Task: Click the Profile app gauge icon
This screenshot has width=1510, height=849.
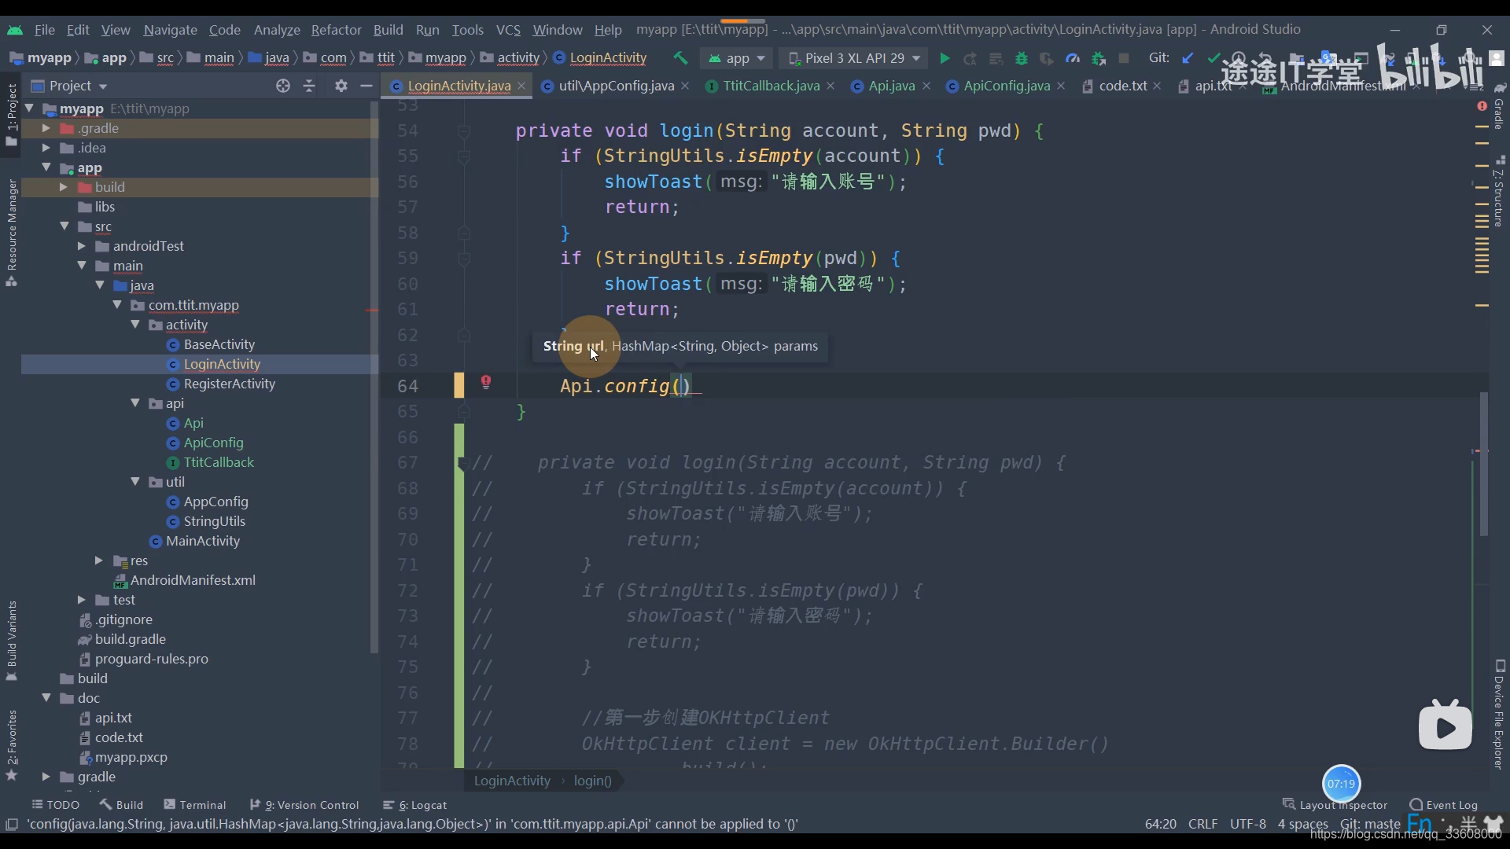Action: [x=1073, y=58]
